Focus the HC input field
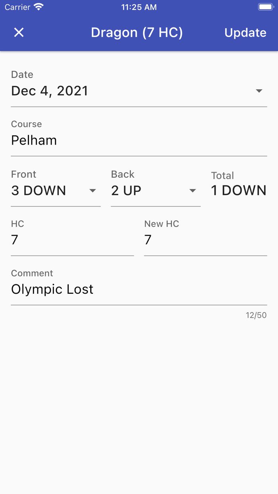The height and width of the screenshot is (494, 278). (x=71, y=240)
